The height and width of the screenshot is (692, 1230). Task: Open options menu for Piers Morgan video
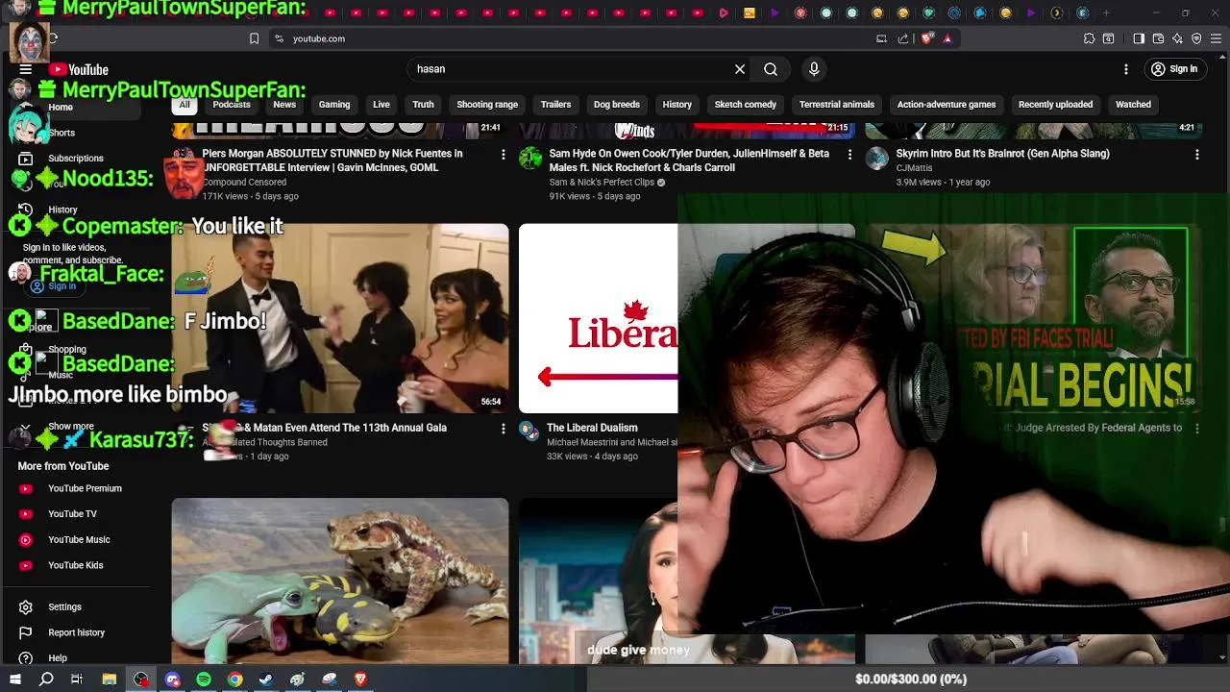pos(503,154)
